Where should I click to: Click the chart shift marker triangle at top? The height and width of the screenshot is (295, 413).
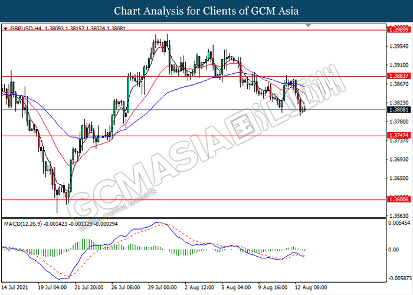[309, 25]
